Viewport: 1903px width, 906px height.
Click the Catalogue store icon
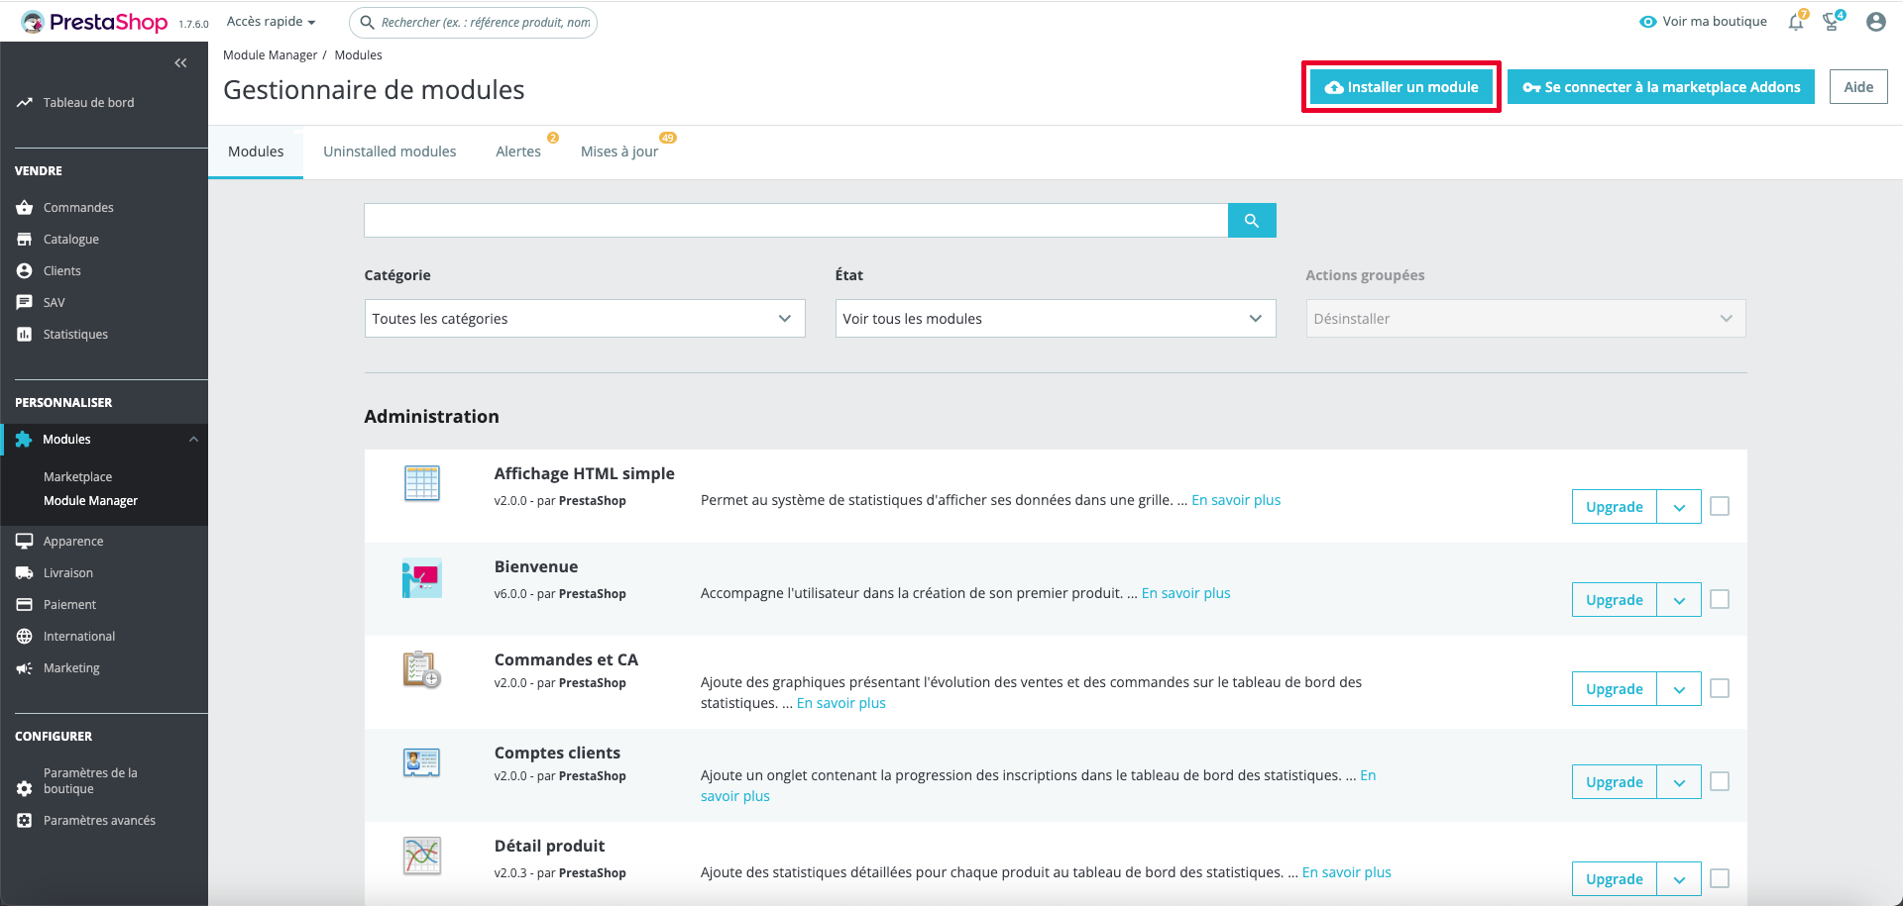point(25,240)
